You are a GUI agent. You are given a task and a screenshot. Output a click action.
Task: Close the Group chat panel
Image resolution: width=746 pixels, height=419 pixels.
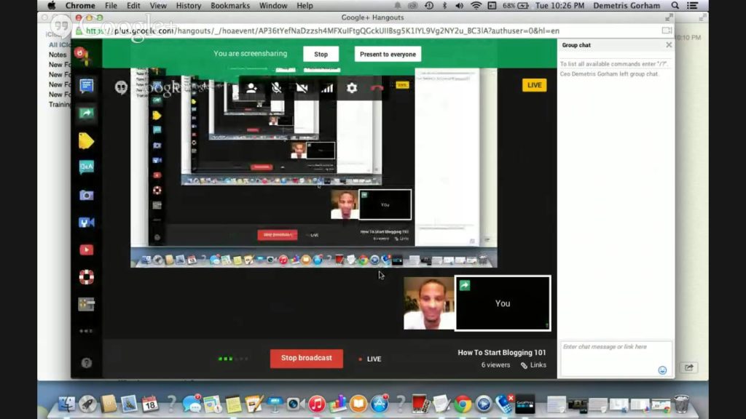[669, 44]
